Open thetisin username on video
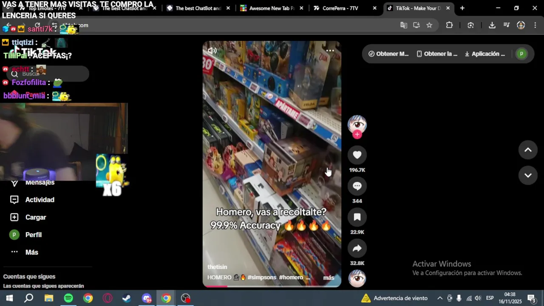Screen dimensions: 544x306 tap(217, 267)
